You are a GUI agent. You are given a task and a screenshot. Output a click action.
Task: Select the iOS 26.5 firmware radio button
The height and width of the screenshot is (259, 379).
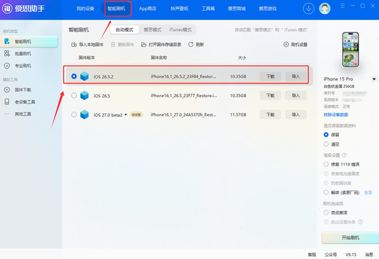[74, 95]
